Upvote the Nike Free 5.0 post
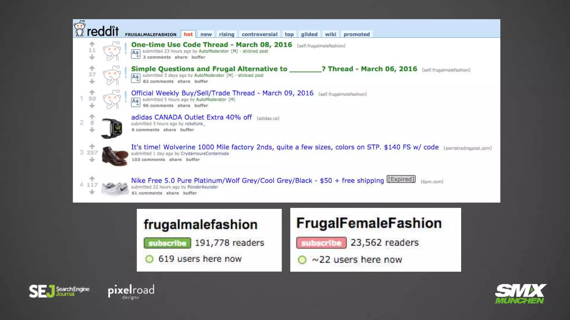570x320 pixels. 92,178
